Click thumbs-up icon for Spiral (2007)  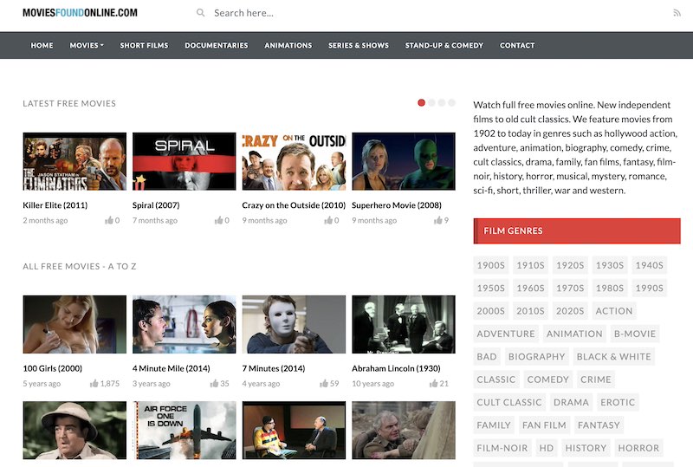pyautogui.click(x=218, y=220)
